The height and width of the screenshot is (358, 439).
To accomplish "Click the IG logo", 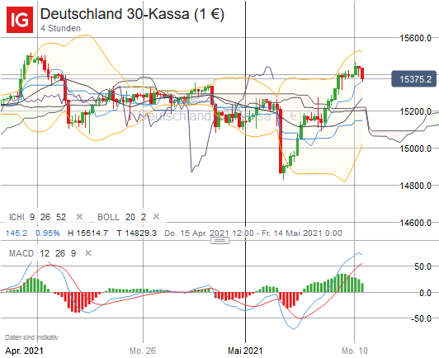I will (x=20, y=20).
